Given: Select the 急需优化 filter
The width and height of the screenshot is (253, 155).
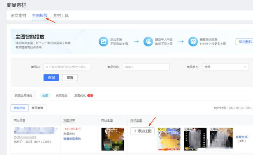Looking at the screenshot, I should coord(80,96).
